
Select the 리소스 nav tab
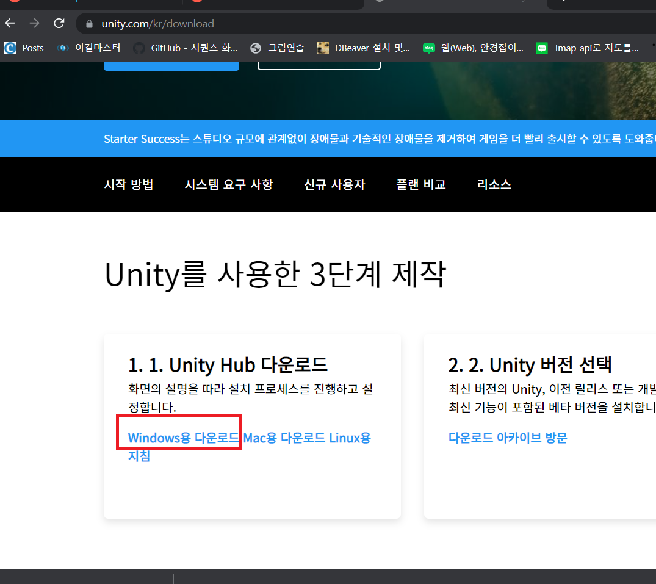494,184
